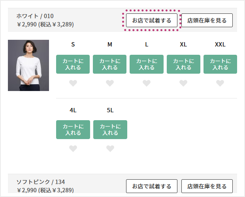The height and width of the screenshot is (197, 245).
Task: Add size XL to cart
Action: (183, 64)
